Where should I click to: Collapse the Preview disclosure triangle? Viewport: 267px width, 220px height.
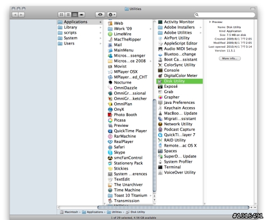(x=210, y=22)
